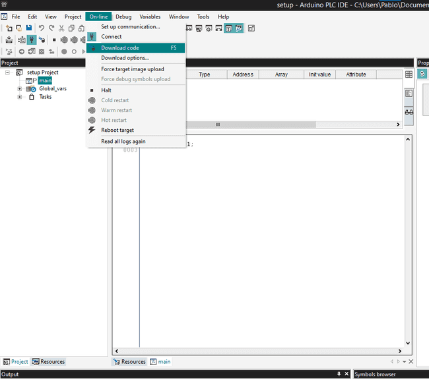429x379 pixels.
Task: Click the New project toolbar icon
Action: coord(9,28)
